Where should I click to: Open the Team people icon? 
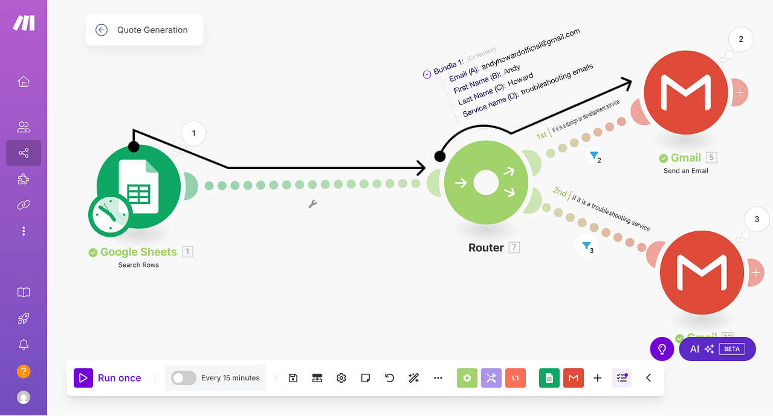(x=24, y=127)
